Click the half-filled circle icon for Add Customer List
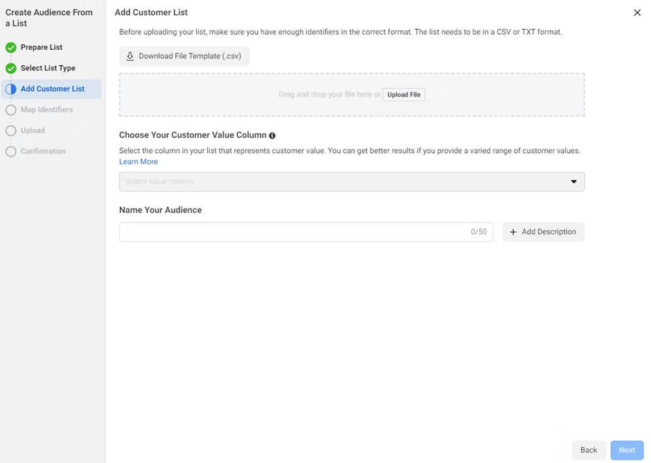 coord(11,89)
